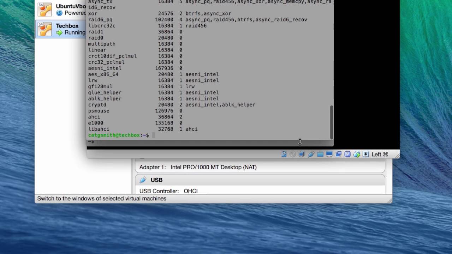The width and height of the screenshot is (452, 254).
Task: Click the gf128mul module row in terminal
Action: pyautogui.click(x=142, y=86)
